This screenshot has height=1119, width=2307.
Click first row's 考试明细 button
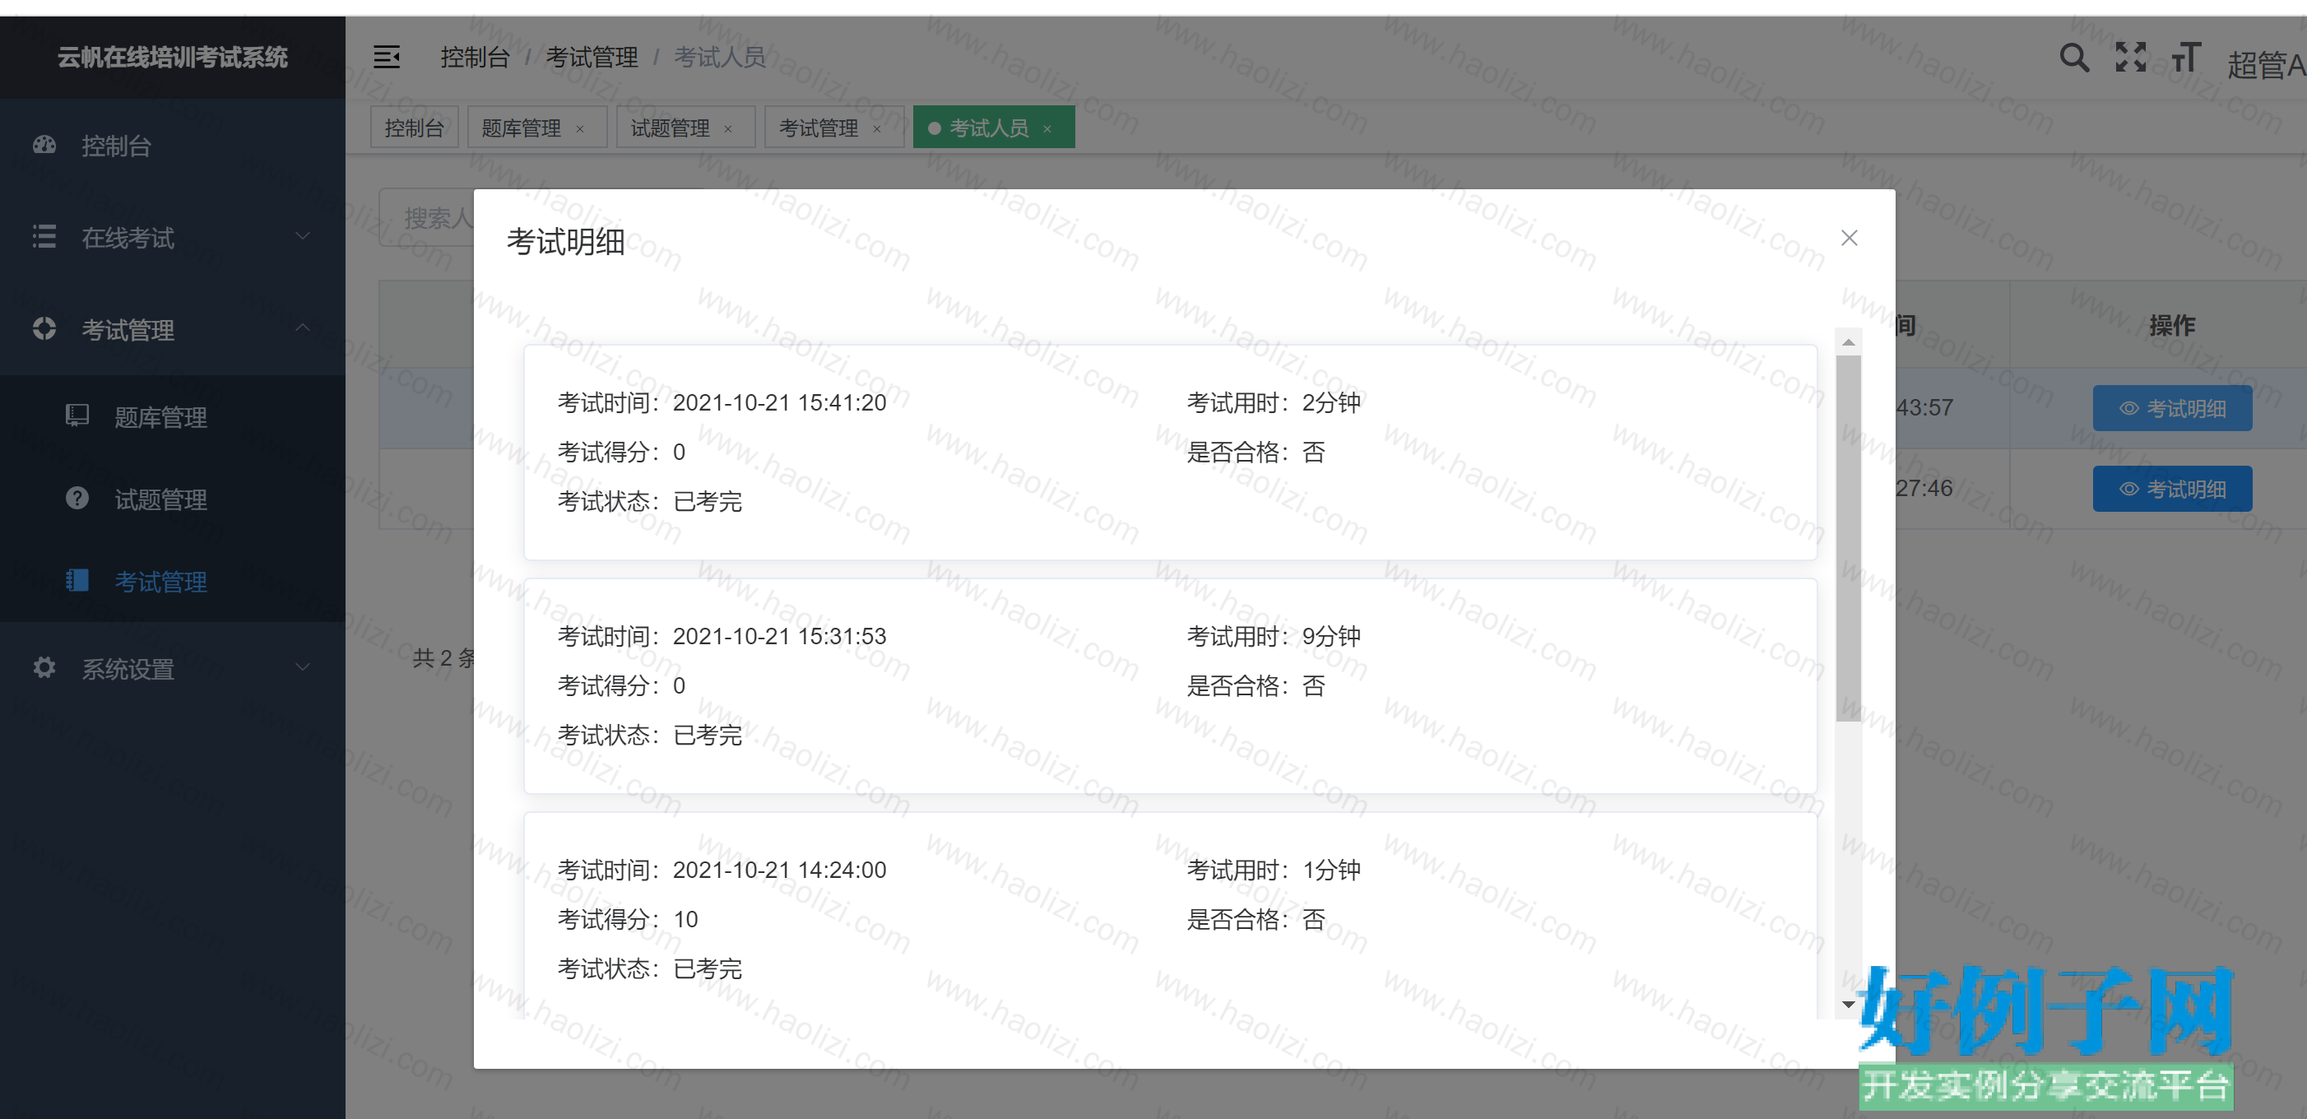[2172, 409]
